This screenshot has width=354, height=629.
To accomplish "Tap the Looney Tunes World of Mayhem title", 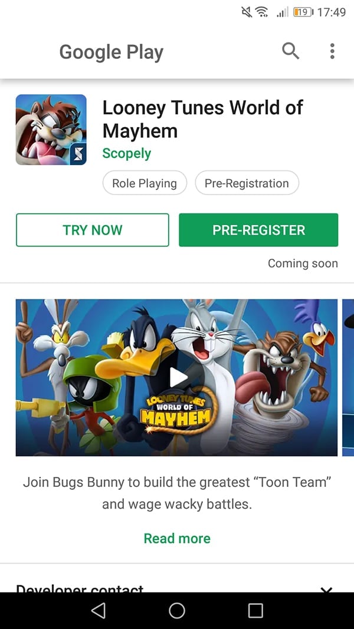I will [x=203, y=118].
